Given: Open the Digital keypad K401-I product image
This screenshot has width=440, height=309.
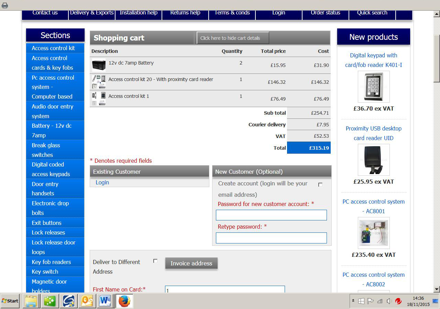Looking at the screenshot, I should tap(374, 87).
